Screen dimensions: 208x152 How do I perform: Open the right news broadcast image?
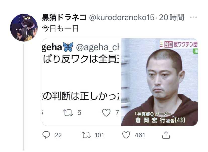click(x=159, y=82)
